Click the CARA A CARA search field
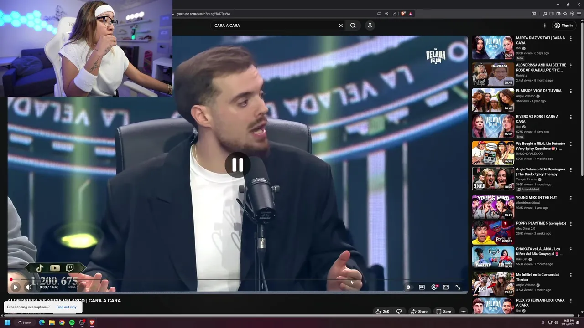Screen dimensions: 584x328 click(x=274, y=26)
